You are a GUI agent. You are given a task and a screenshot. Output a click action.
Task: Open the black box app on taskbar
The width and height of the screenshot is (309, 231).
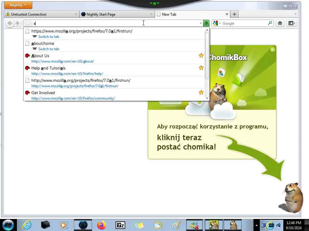[x=45, y=225]
